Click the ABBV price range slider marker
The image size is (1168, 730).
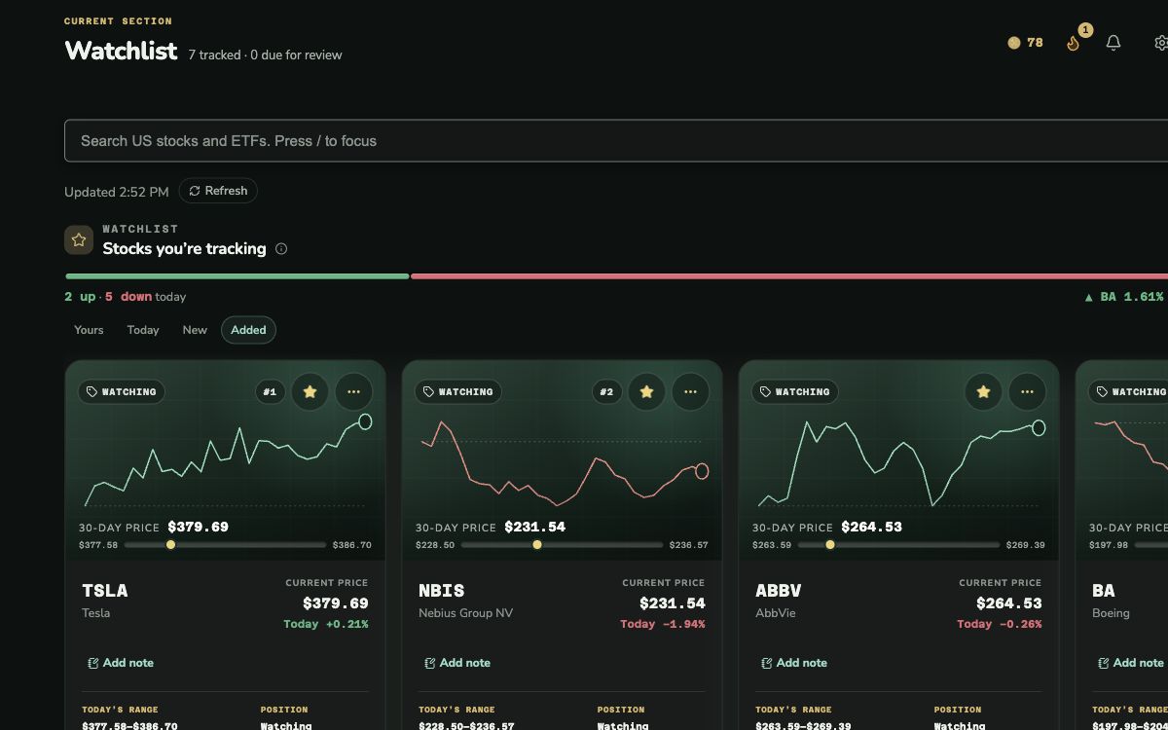(x=830, y=545)
